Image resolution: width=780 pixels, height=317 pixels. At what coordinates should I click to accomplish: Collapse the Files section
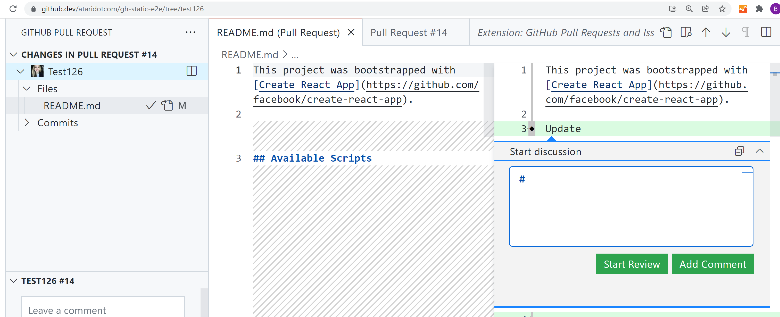coord(27,88)
